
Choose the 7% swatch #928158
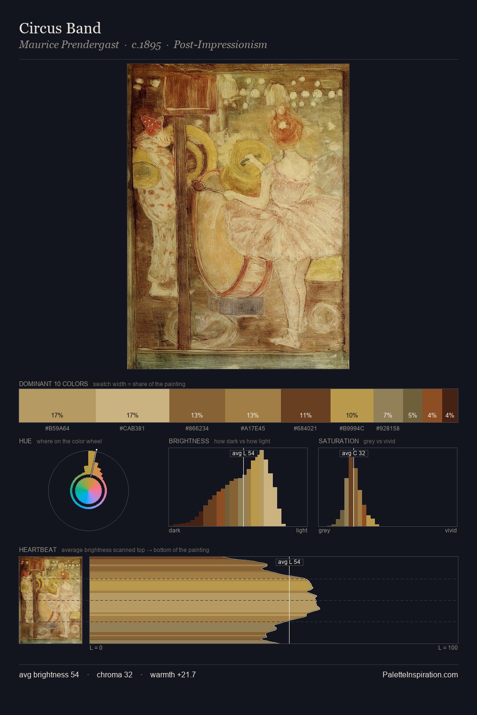point(388,406)
